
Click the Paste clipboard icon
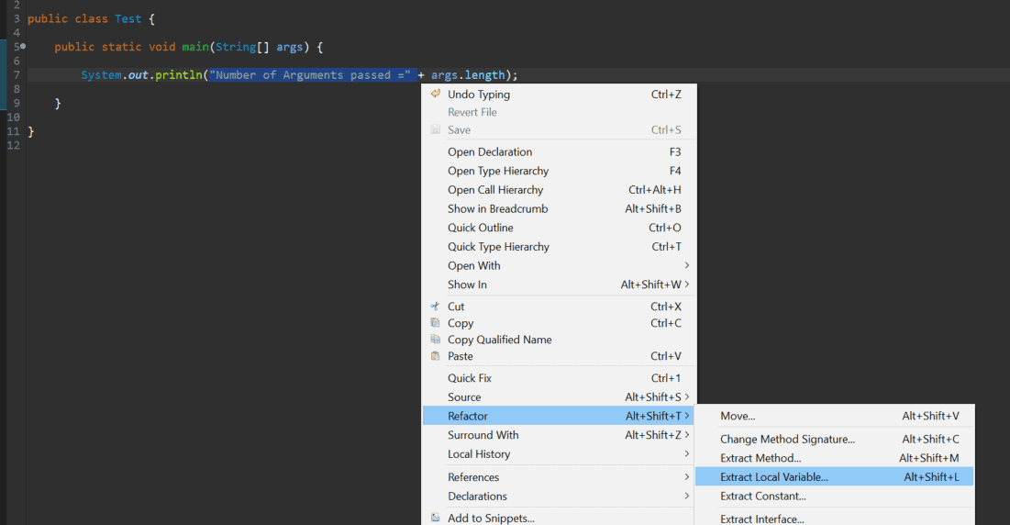pos(436,355)
